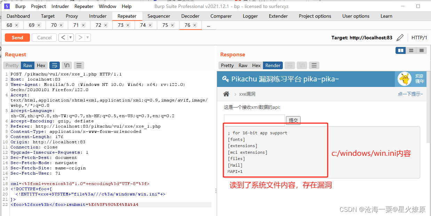Click the orange Send button
This screenshot has height=216, width=431.
click(17, 38)
